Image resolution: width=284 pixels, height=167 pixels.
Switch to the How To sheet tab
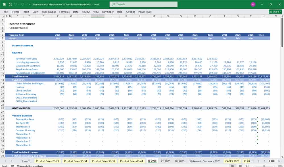coord(27,161)
